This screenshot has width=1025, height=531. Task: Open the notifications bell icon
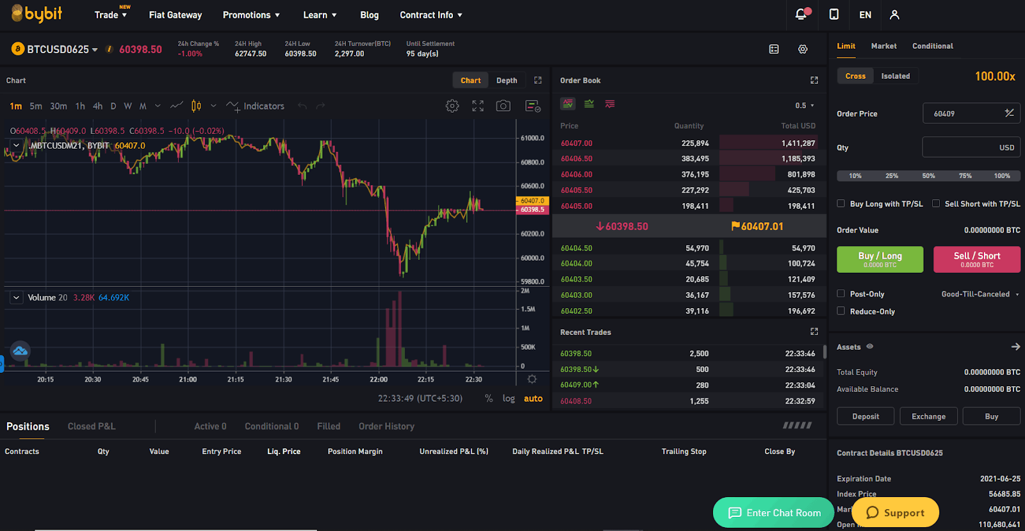801,14
